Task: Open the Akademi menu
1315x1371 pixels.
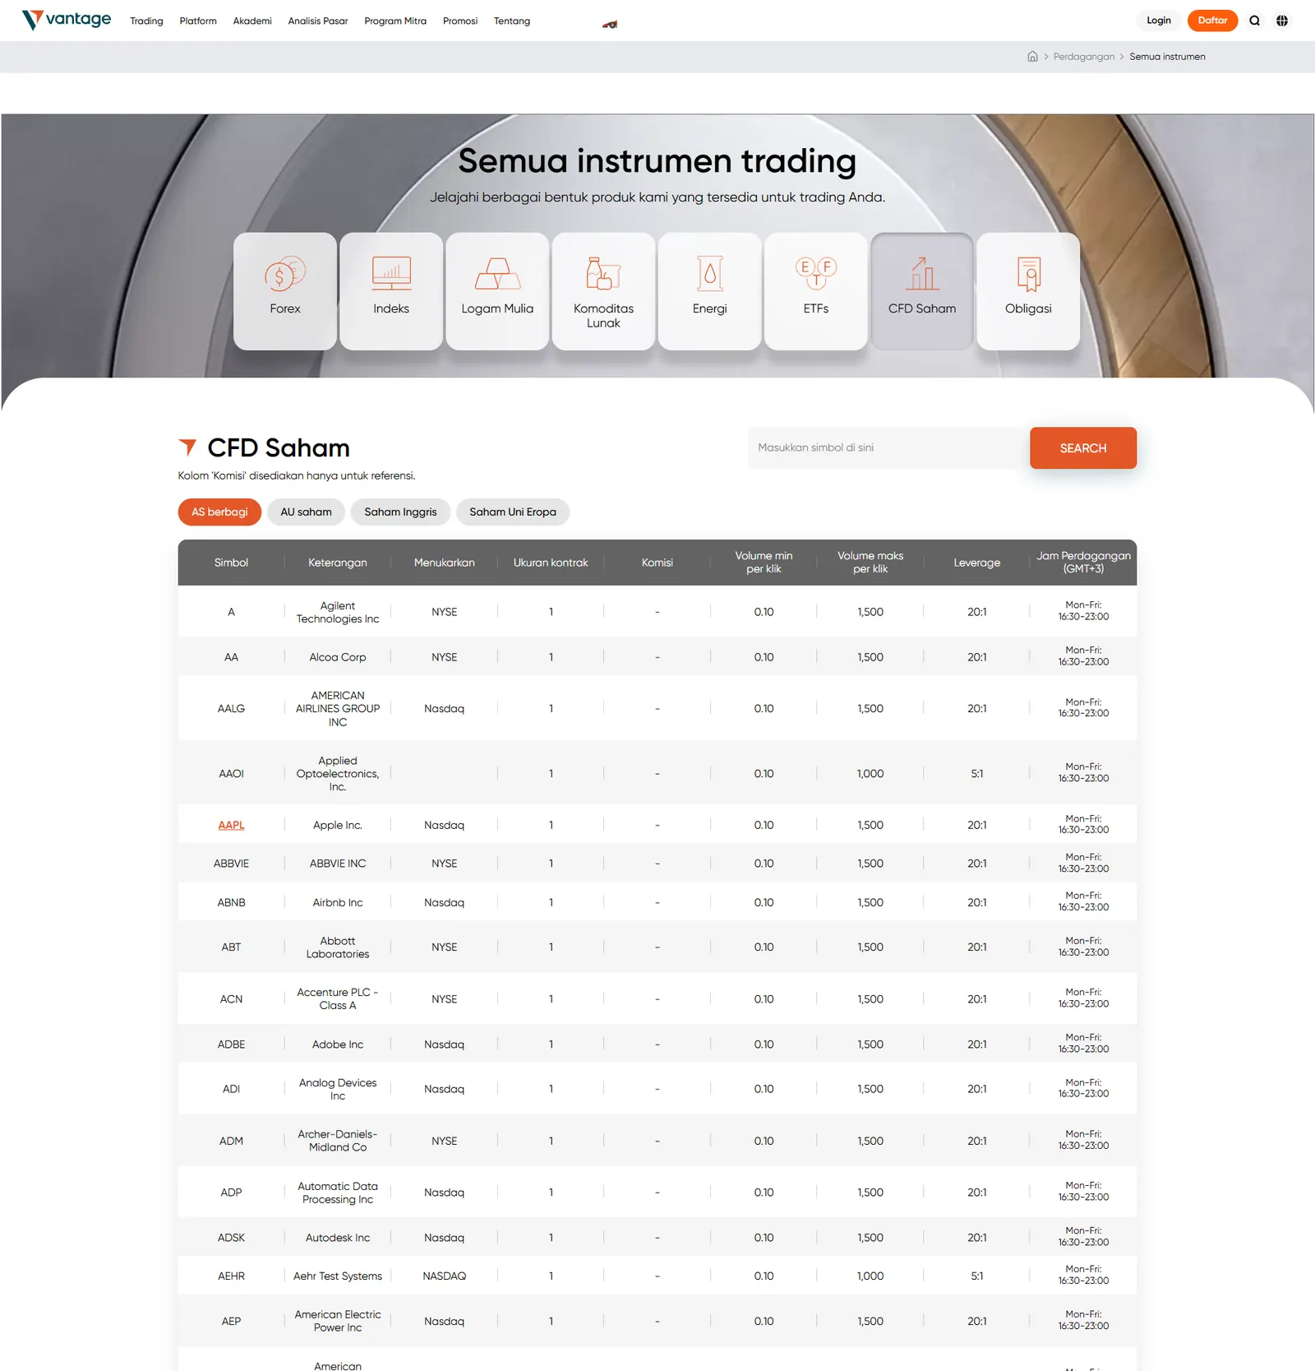Action: (252, 21)
